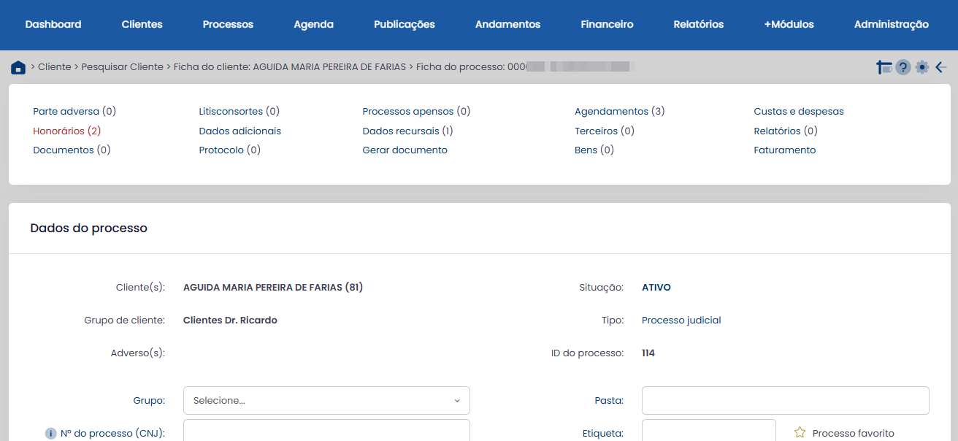
Task: Open the help question mark icon
Action: (x=903, y=67)
